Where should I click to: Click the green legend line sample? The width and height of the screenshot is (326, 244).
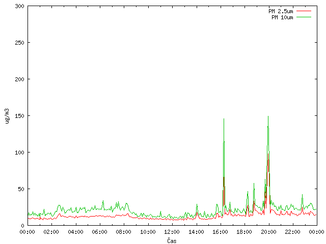pyautogui.click(x=304, y=17)
